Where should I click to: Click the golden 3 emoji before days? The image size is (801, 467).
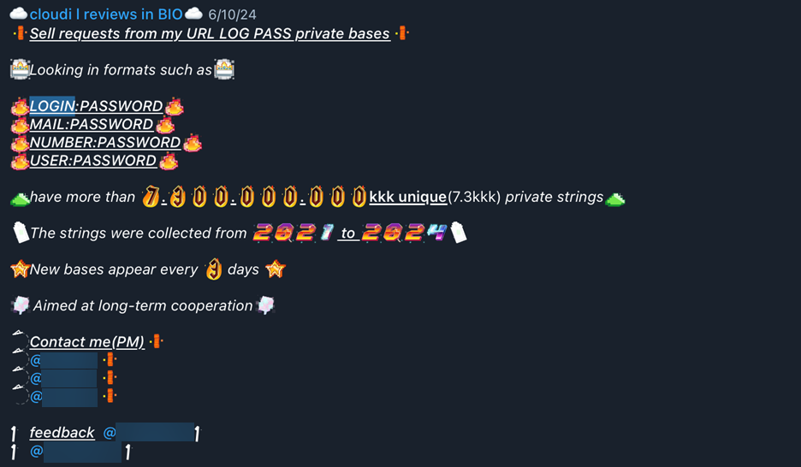[x=214, y=269]
